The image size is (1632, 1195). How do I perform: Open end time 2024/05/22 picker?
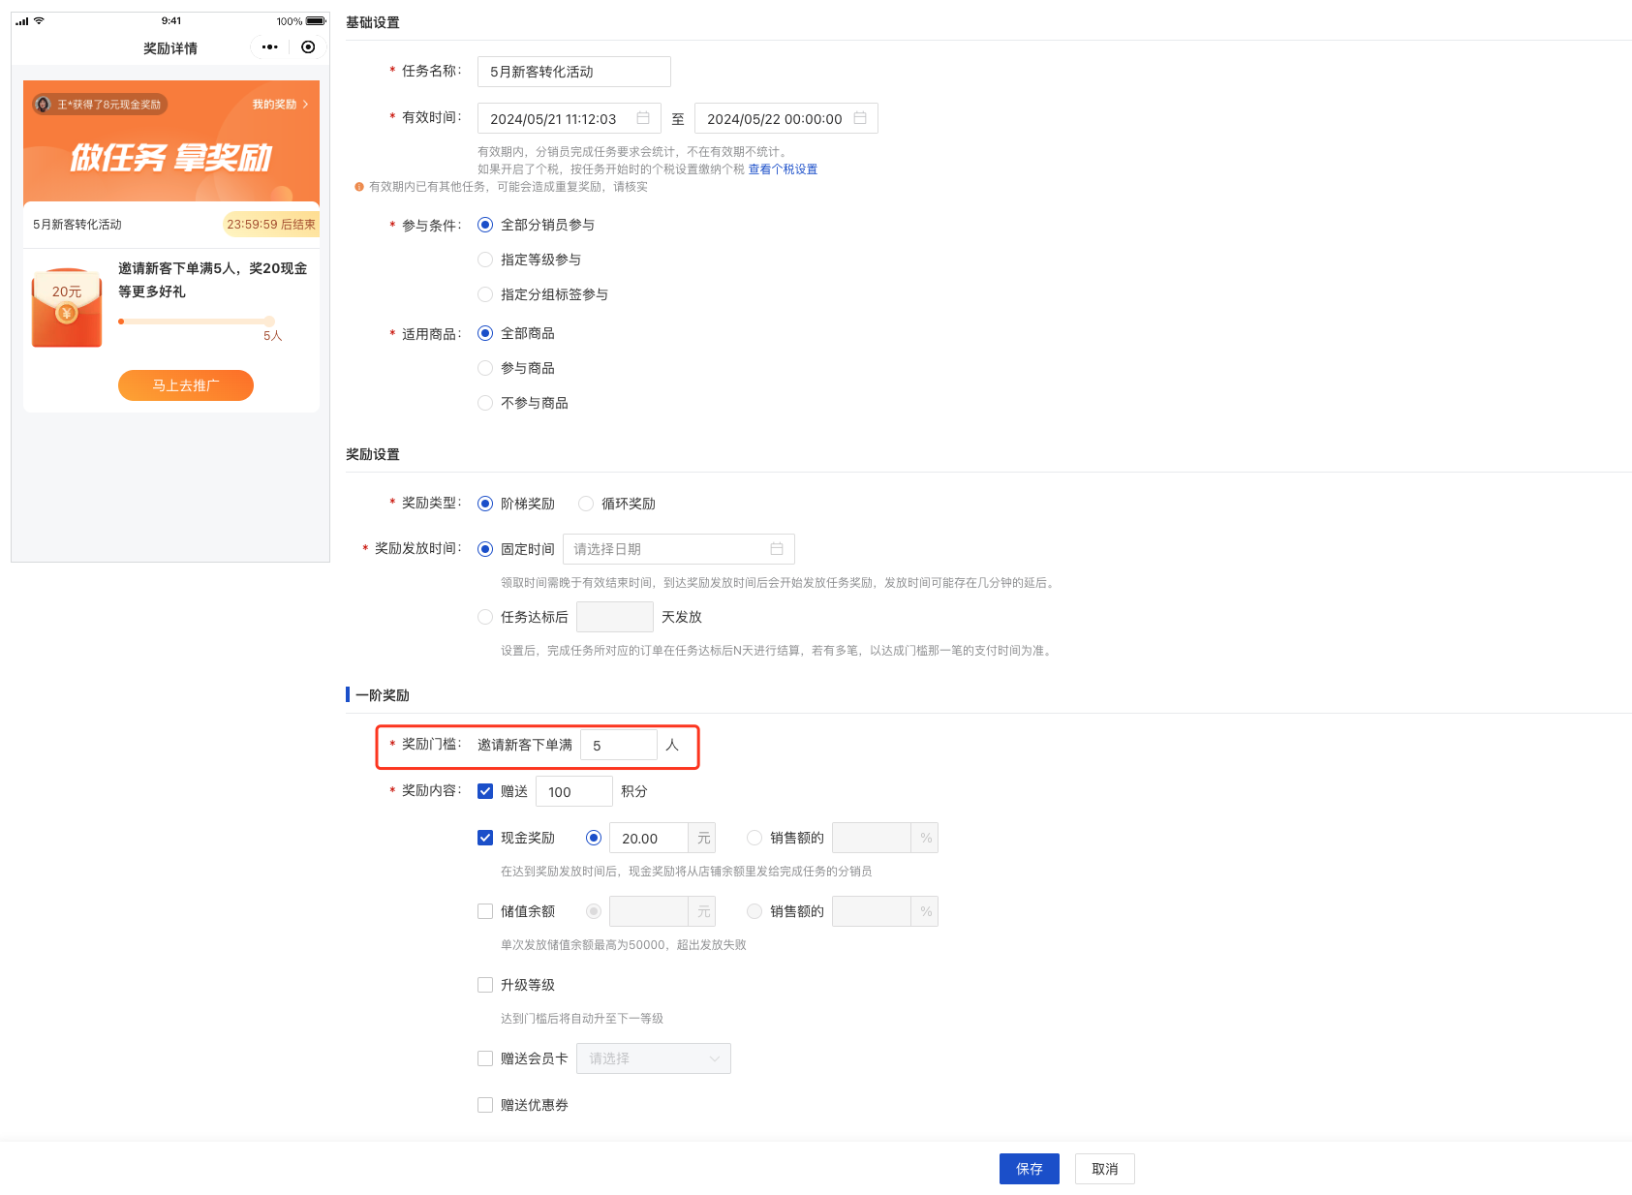pos(786,118)
